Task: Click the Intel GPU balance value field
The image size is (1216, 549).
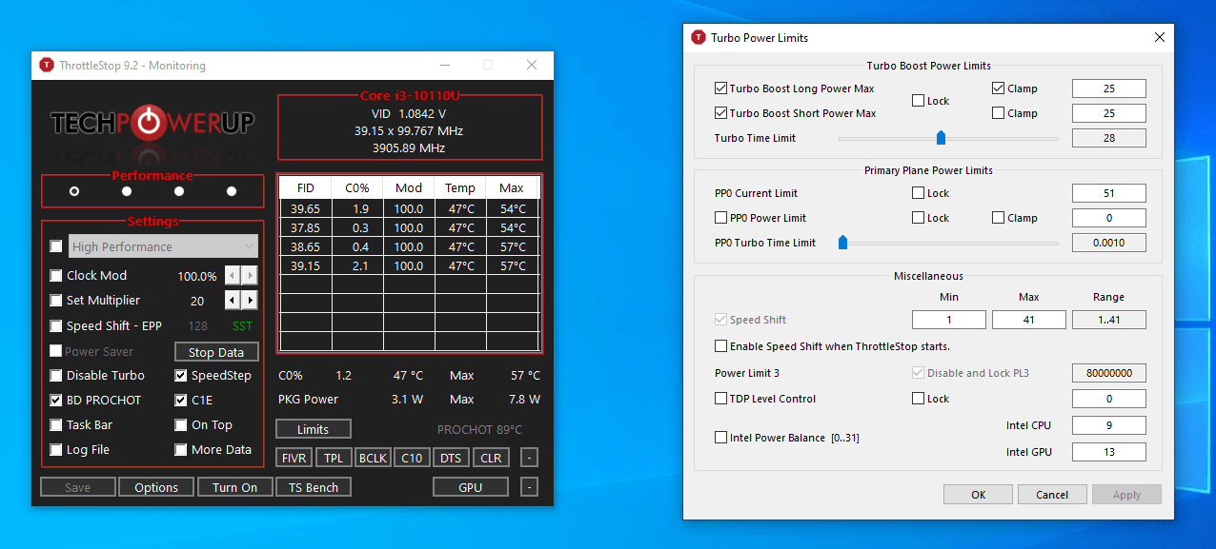Action: (x=1109, y=452)
